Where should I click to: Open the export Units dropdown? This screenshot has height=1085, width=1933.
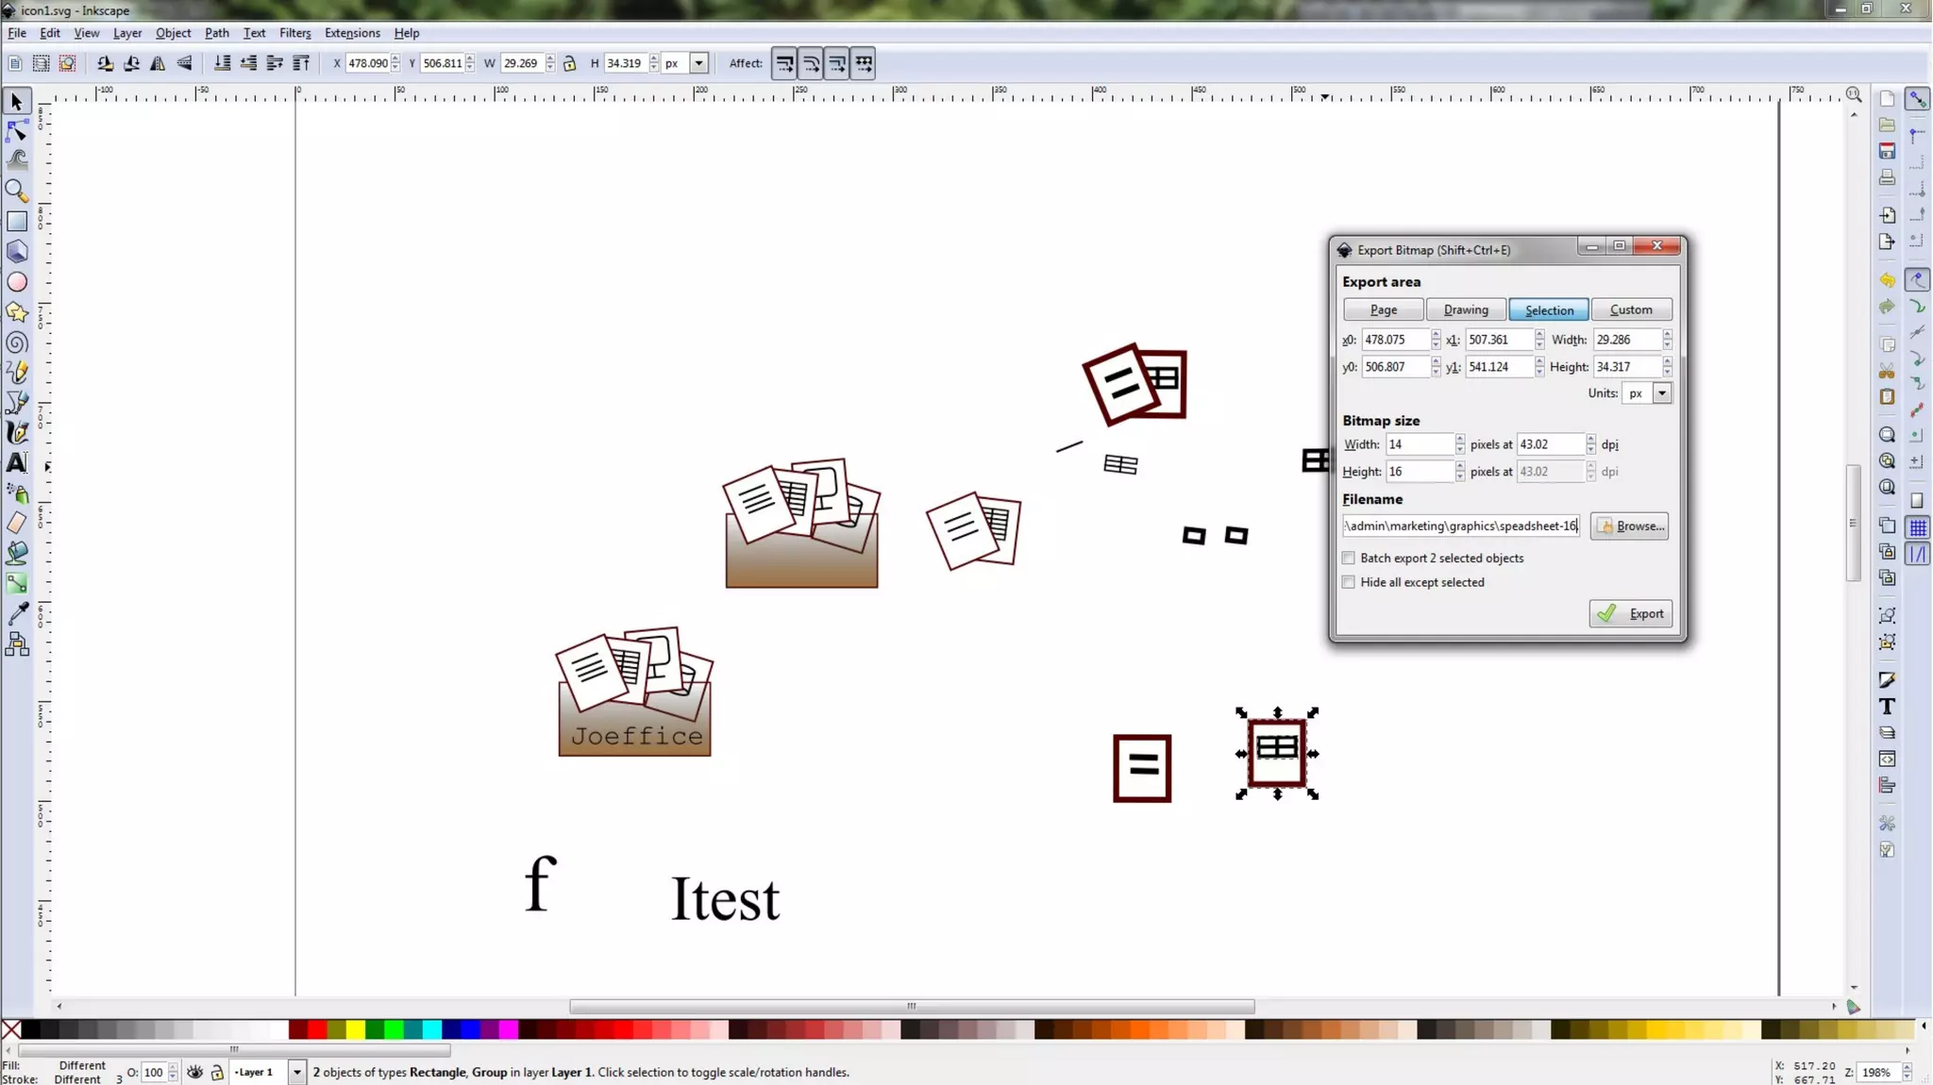[1661, 393]
